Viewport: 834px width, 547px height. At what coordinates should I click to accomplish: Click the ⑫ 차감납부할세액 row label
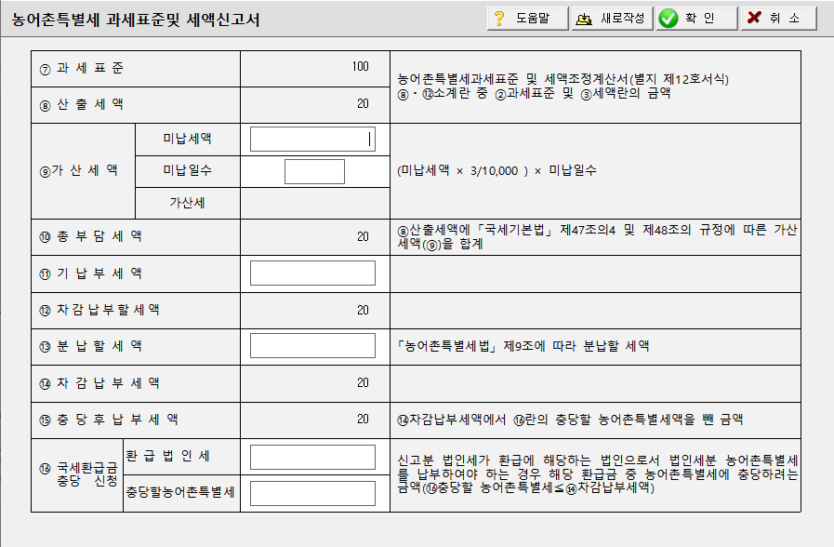pos(99,310)
